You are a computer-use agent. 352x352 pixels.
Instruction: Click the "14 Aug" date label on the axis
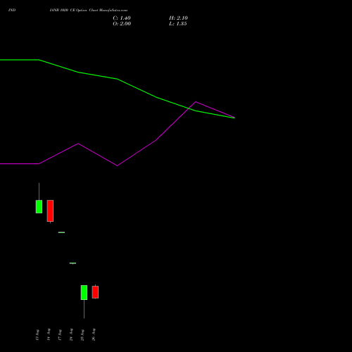(x=49, y=334)
